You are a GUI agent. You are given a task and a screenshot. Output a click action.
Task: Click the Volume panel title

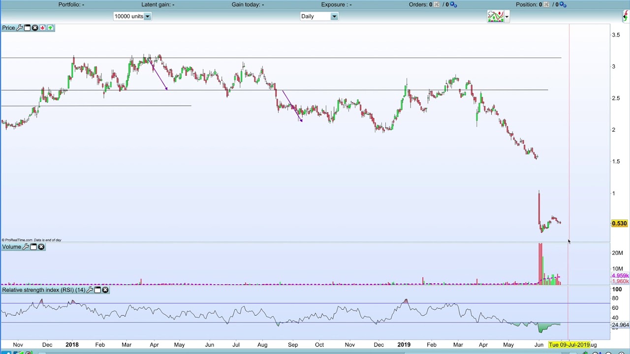click(x=11, y=247)
